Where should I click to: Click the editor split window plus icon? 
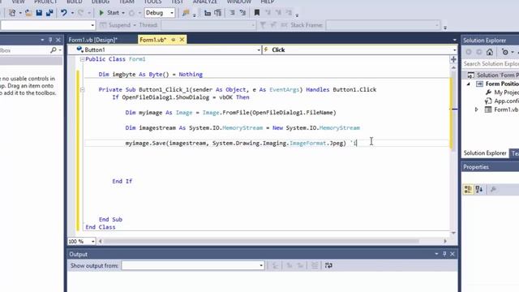tap(453, 59)
